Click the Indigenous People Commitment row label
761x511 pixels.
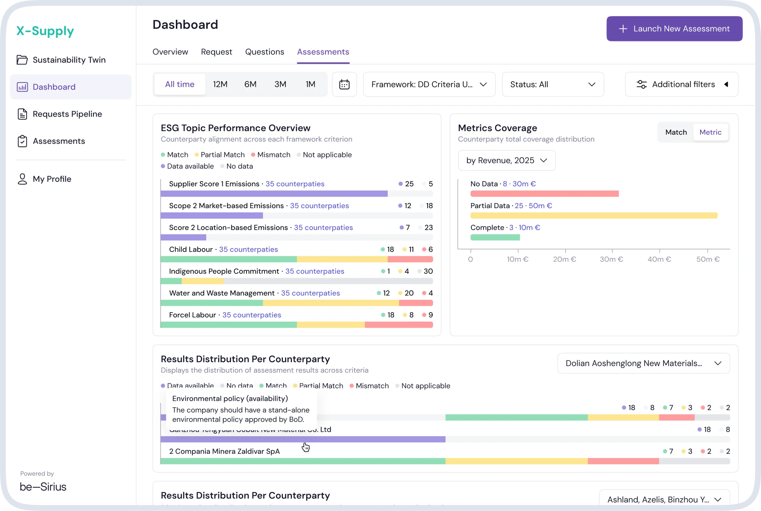coord(224,271)
